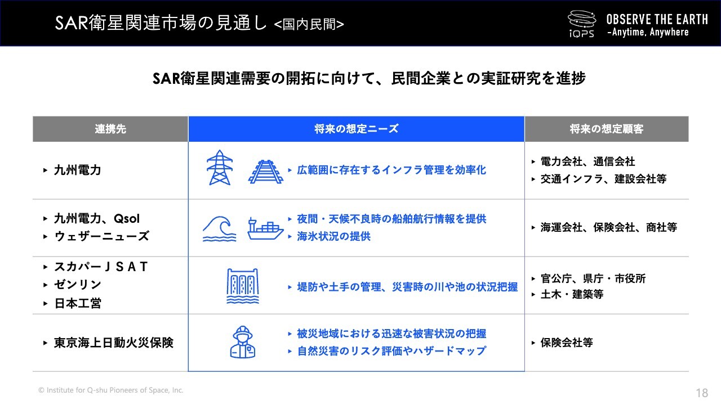Click the ocean wave icon
Image resolution: width=721 pixels, height=405 pixels.
220,229
